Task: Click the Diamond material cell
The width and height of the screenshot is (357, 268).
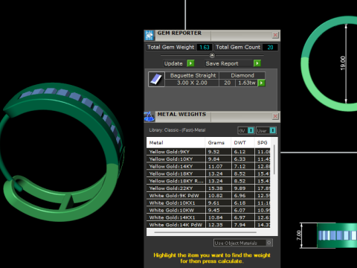Action: click(x=242, y=75)
